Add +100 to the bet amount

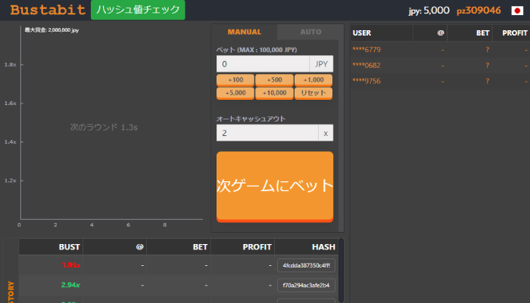coord(235,80)
